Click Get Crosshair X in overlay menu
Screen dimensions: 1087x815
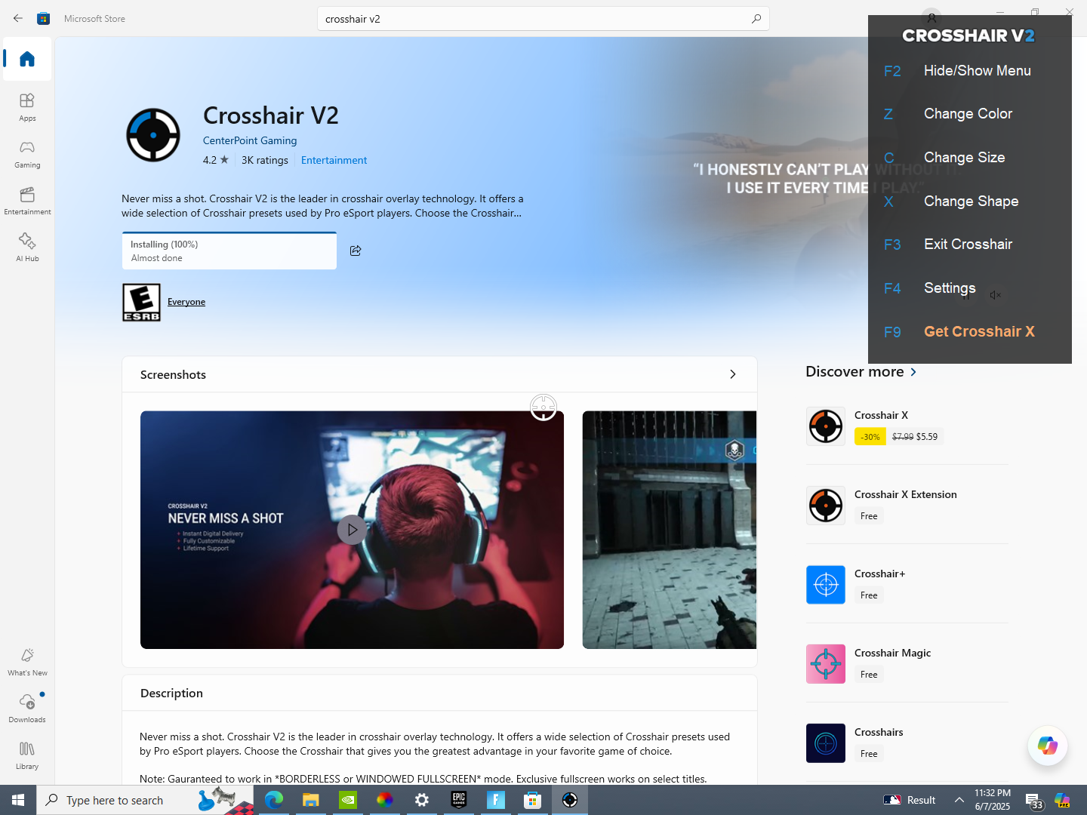pyautogui.click(x=979, y=332)
